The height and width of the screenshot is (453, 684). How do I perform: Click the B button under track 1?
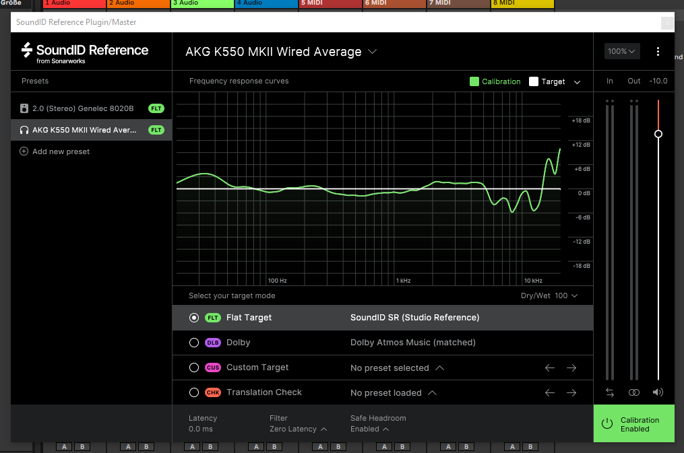tap(82, 446)
